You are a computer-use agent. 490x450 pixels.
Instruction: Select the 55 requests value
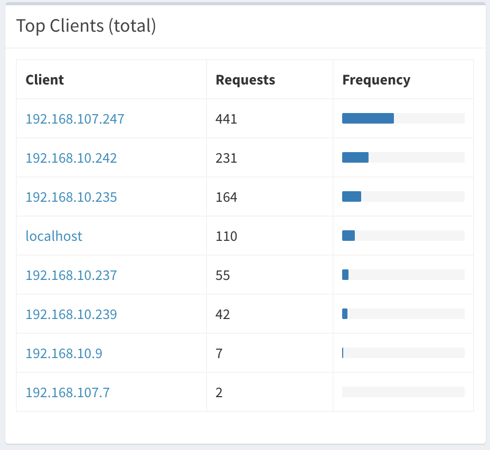click(222, 275)
